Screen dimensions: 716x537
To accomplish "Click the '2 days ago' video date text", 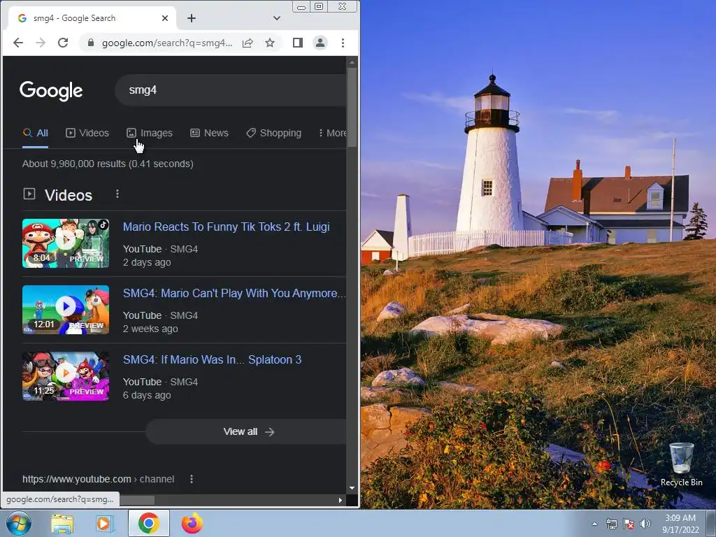I will click(x=147, y=263).
